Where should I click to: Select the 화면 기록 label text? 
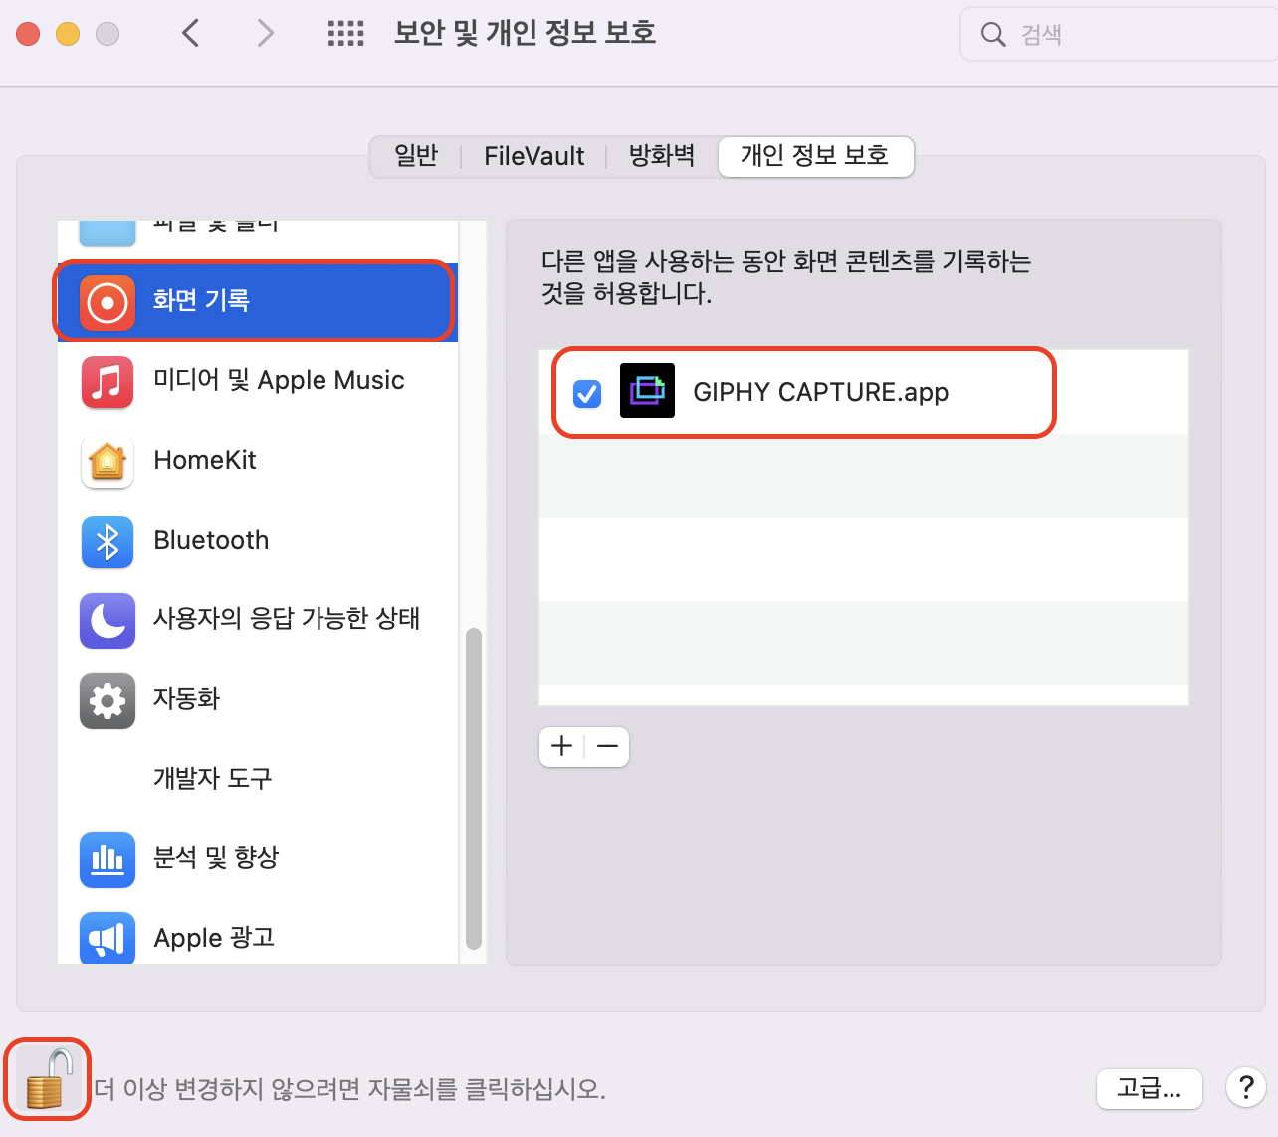(x=200, y=300)
